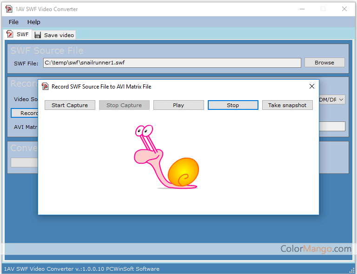The image size is (357, 274).
Task: Play the SWF animation preview
Action: coord(178,105)
